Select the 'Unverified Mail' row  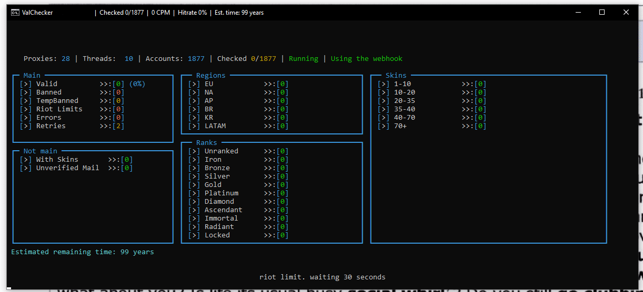click(76, 168)
